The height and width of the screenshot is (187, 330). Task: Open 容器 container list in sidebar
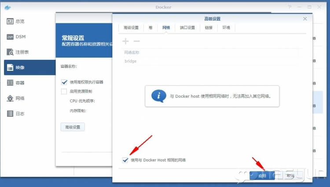15,83
